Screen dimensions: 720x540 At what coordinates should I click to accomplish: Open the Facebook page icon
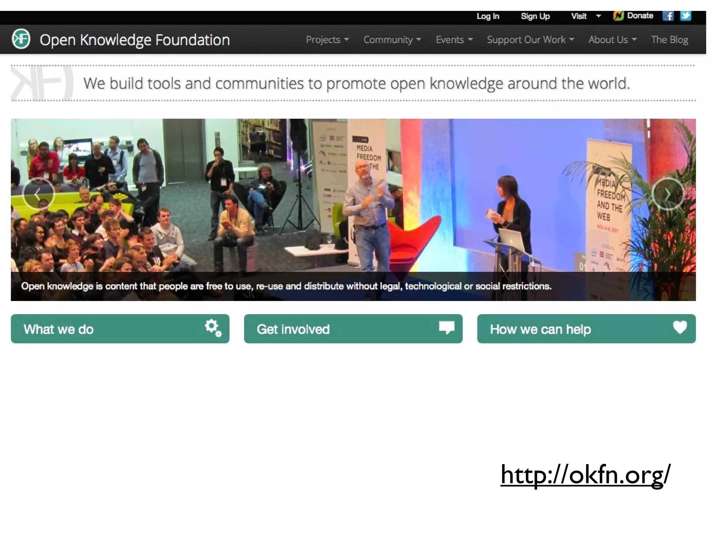[668, 16]
